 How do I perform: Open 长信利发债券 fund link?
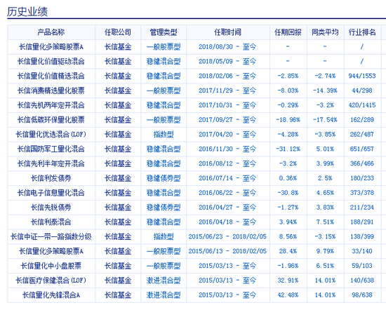tap(51, 178)
